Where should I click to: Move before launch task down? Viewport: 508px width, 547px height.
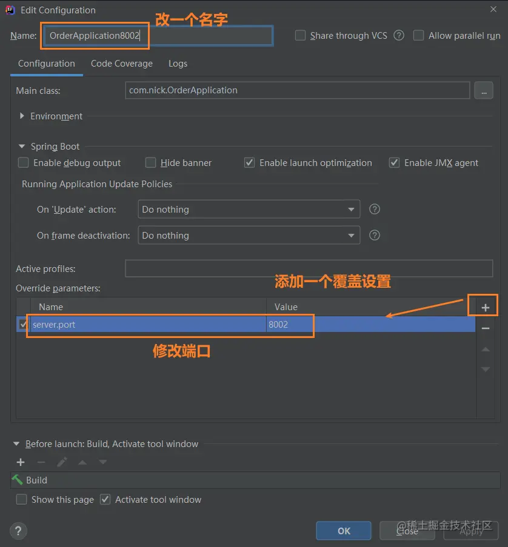pos(102,462)
